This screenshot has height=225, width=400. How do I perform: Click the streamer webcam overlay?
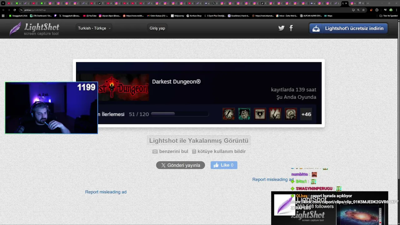pos(51,108)
